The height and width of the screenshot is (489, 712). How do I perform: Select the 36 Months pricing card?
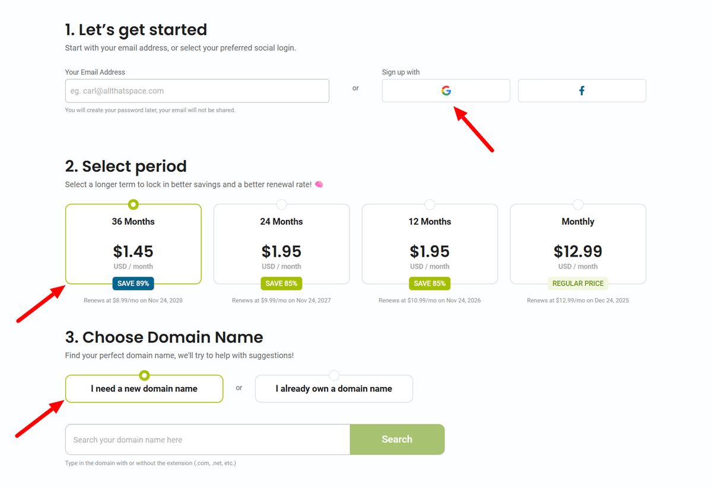point(133,244)
